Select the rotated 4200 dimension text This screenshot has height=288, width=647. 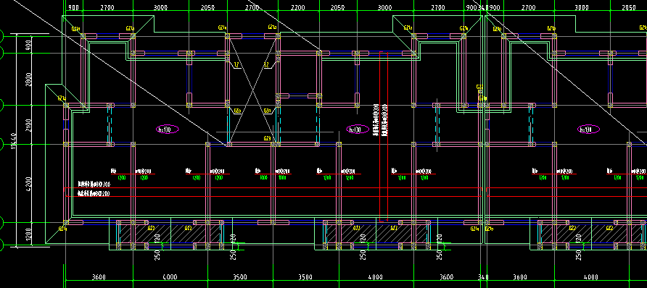click(28, 184)
